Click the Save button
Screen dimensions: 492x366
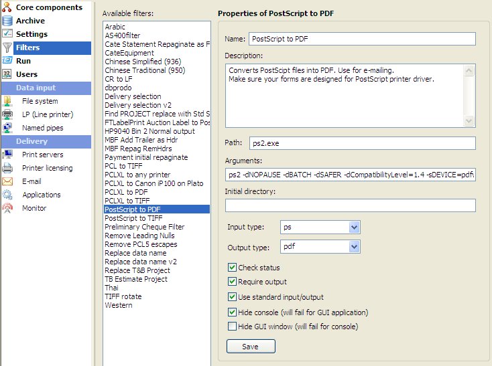point(251,347)
